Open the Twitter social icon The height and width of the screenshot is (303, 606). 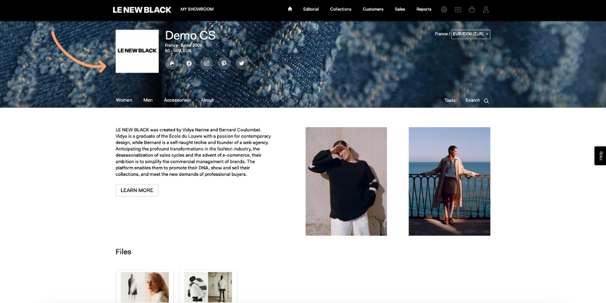pyautogui.click(x=241, y=64)
